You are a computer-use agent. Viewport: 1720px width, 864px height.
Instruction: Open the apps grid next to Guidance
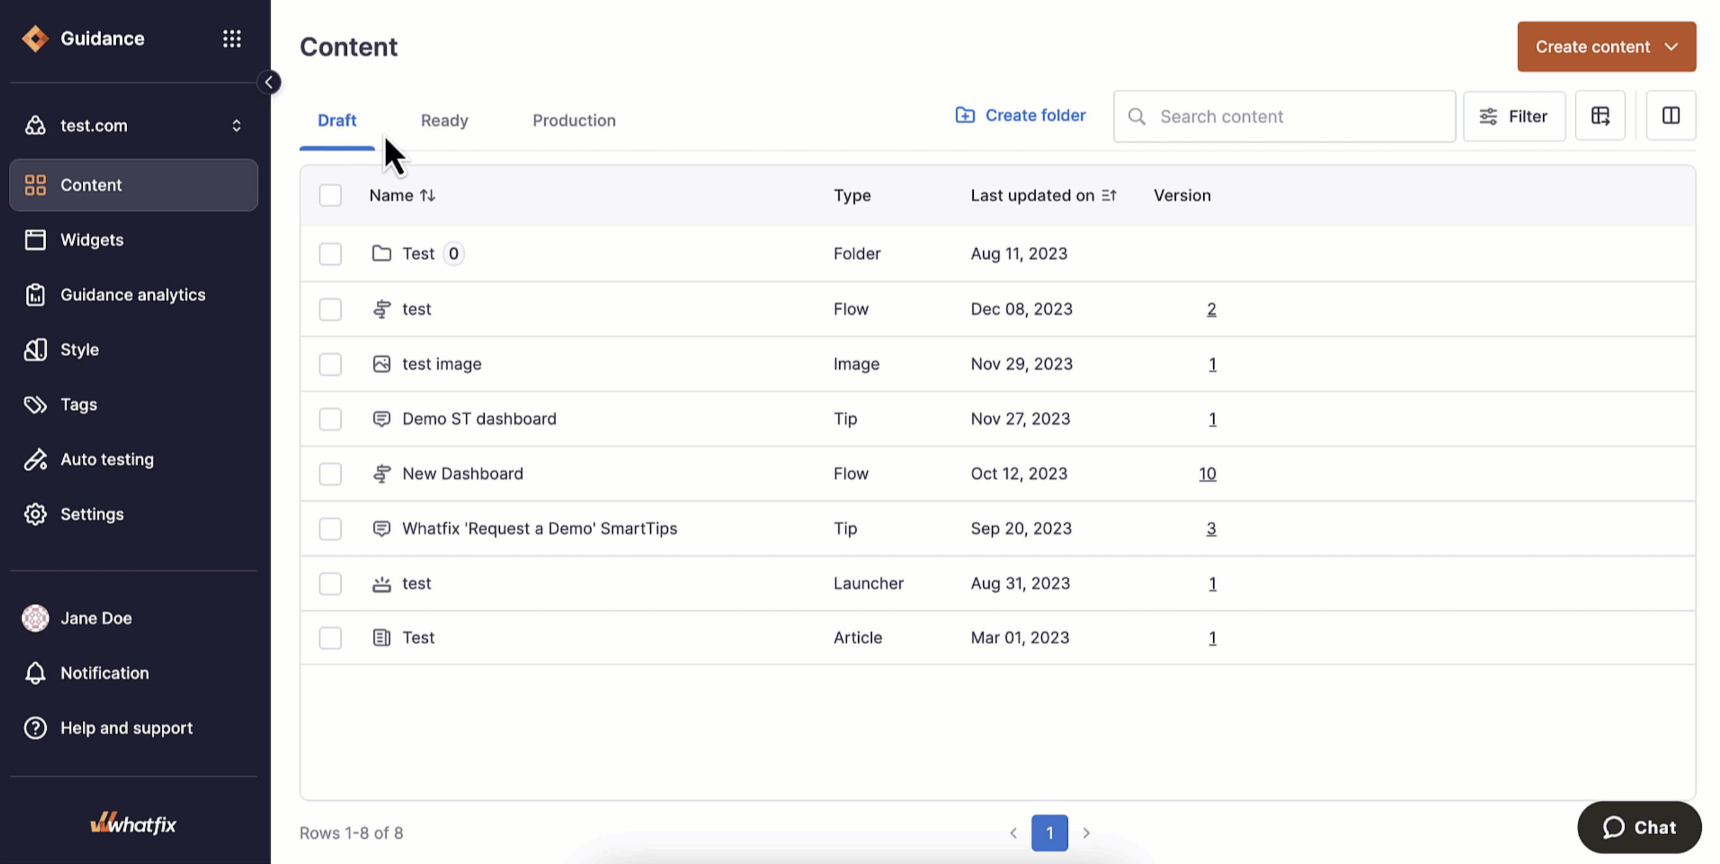click(232, 38)
